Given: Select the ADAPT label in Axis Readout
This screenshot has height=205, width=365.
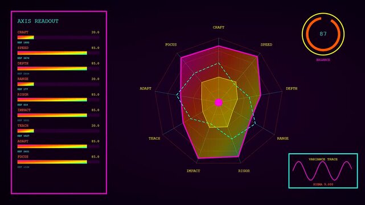Looking at the screenshot, I should point(23,141).
